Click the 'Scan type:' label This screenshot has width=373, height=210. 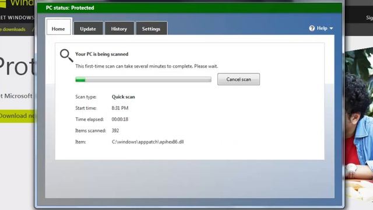[x=86, y=97]
